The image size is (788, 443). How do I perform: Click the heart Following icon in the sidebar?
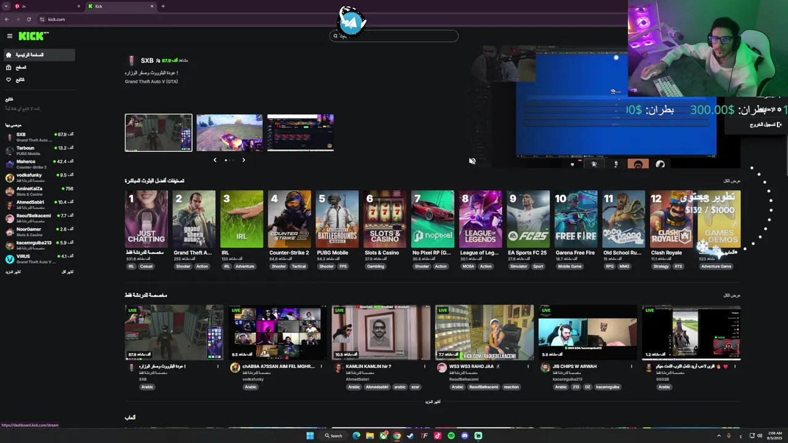9,79
